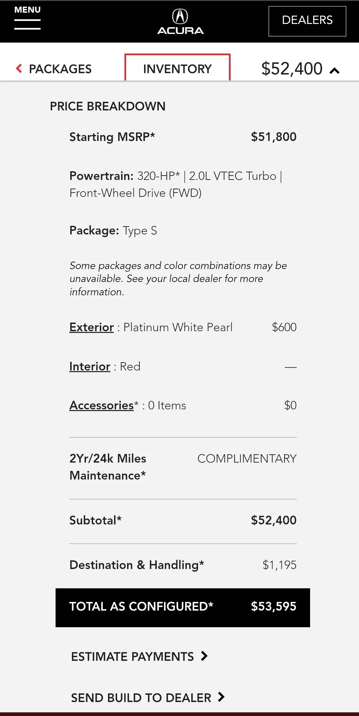The height and width of the screenshot is (716, 359).
Task: Click the Subtotal label
Action: click(95, 520)
